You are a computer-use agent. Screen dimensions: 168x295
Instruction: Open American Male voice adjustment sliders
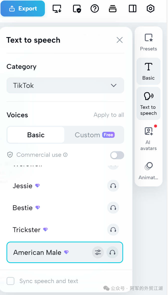coord(98,252)
